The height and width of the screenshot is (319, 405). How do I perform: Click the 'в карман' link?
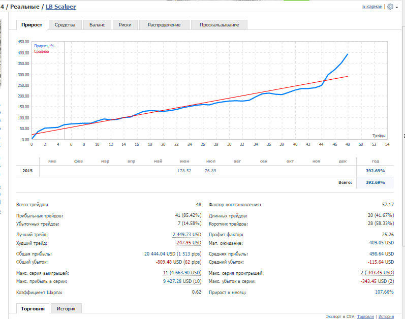click(372, 7)
